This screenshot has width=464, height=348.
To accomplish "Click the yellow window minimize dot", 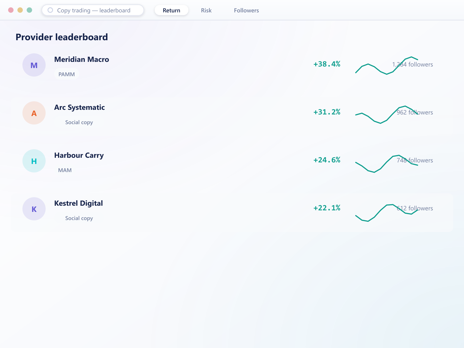I will [20, 10].
